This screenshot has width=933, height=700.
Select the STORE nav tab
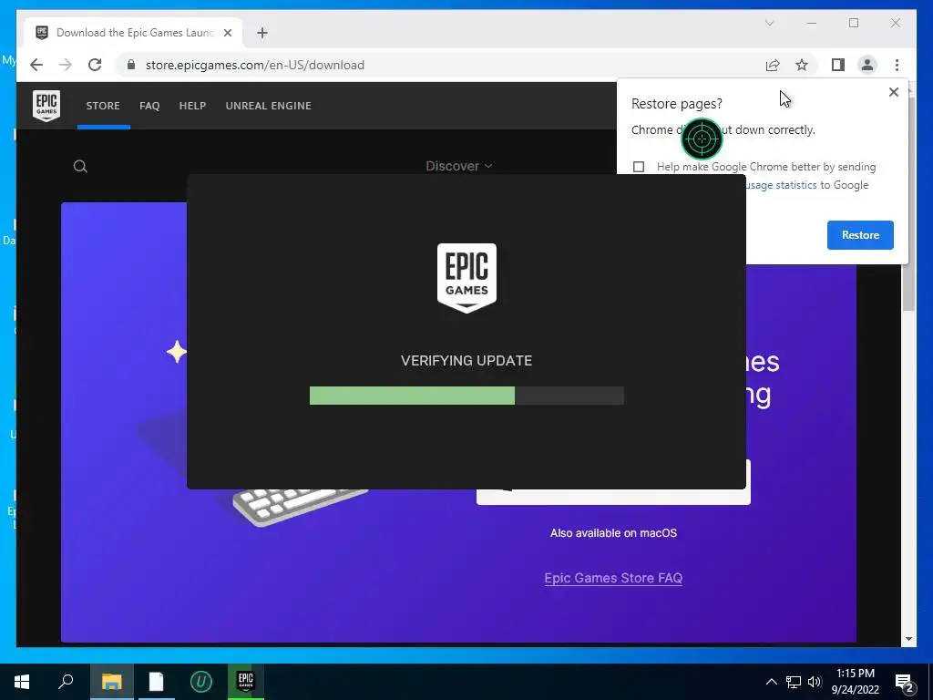click(103, 106)
